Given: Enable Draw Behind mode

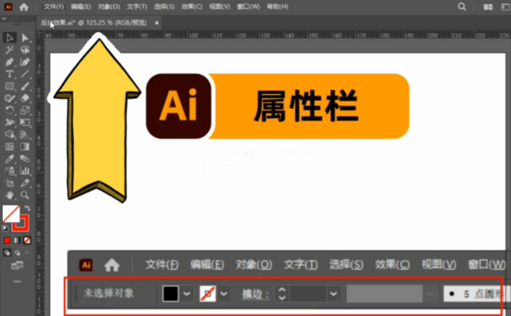Looking at the screenshot, I should [17, 253].
